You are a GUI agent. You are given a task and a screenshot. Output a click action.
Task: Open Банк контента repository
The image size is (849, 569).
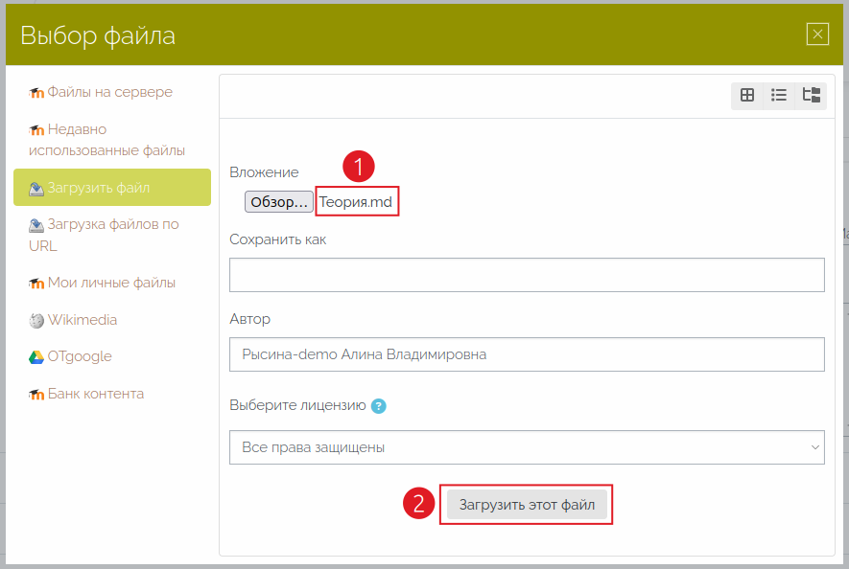(x=96, y=394)
